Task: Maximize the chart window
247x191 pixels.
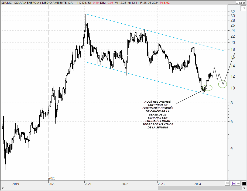Action: pyautogui.click(x=240, y=3)
